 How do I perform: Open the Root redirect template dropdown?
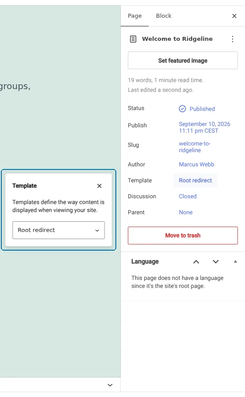pyautogui.click(x=59, y=230)
